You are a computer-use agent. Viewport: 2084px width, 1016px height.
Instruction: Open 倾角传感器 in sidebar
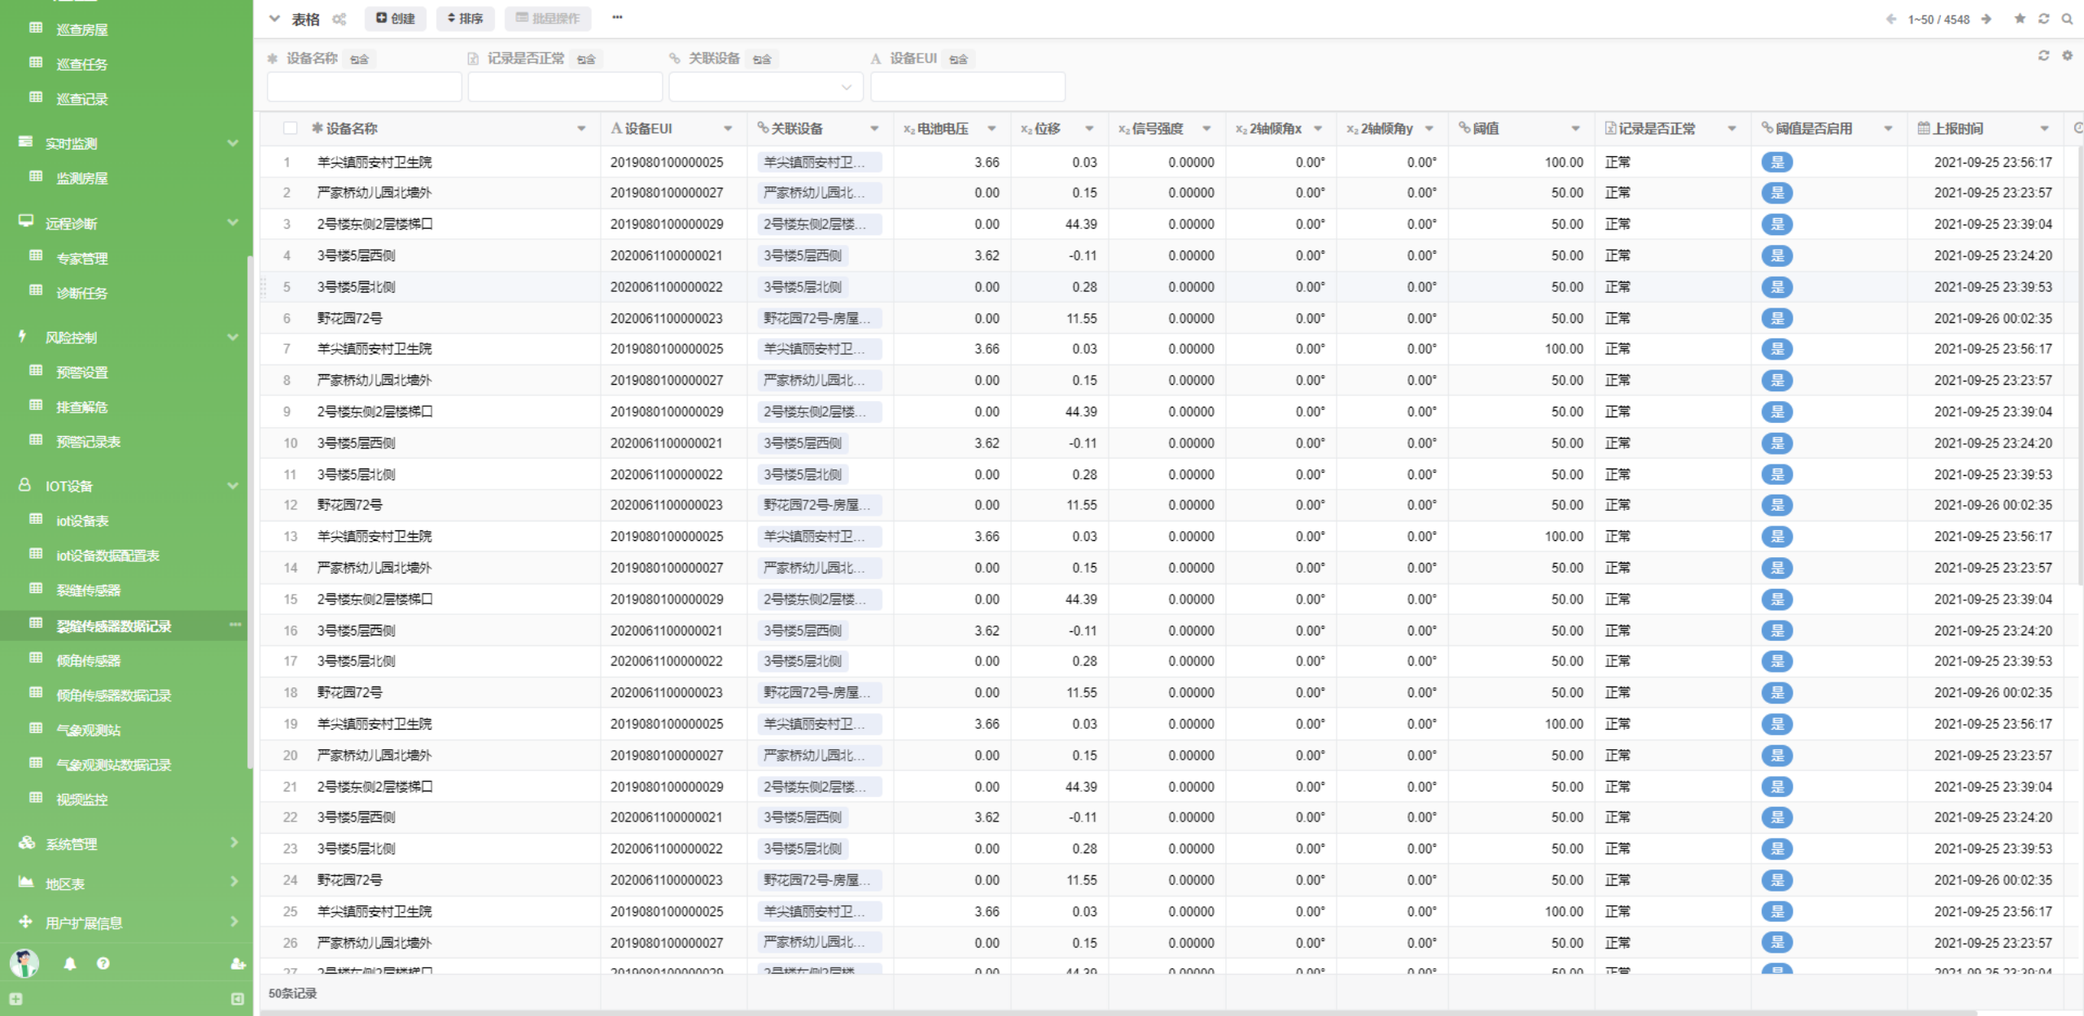pos(88,661)
